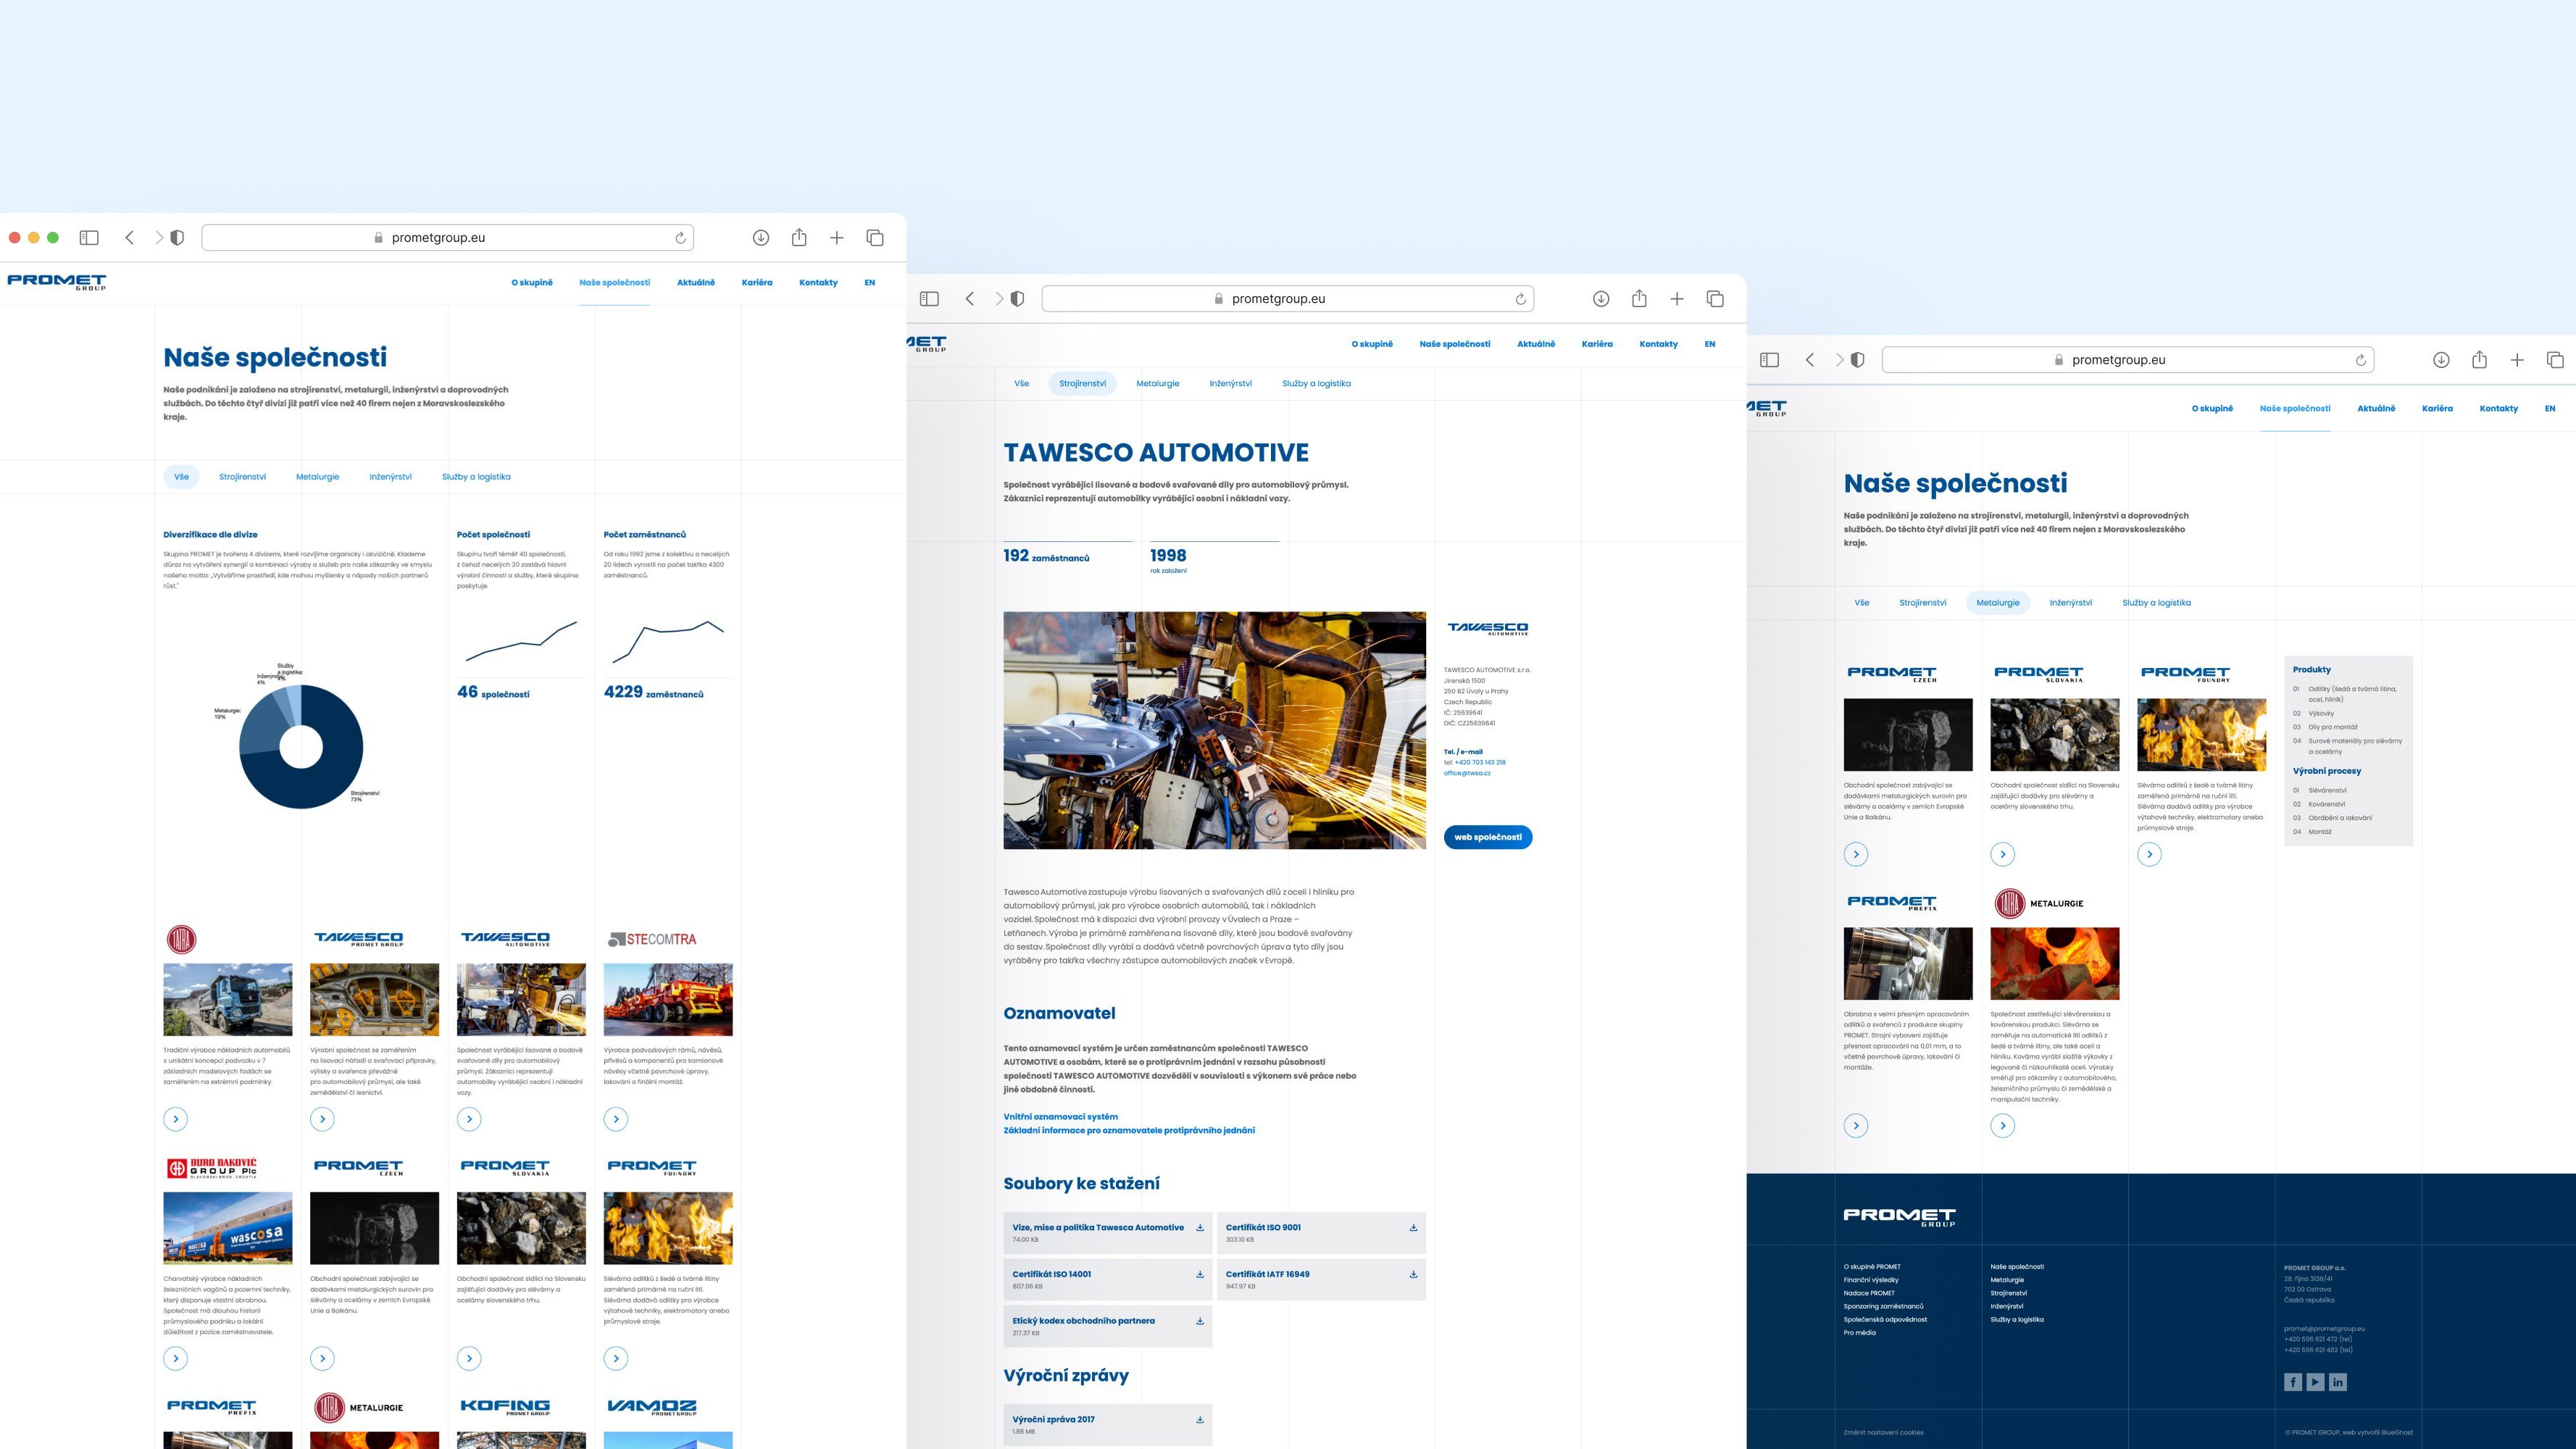2576x1449 pixels.
Task: Switch language to EN in left window
Action: 870,282
